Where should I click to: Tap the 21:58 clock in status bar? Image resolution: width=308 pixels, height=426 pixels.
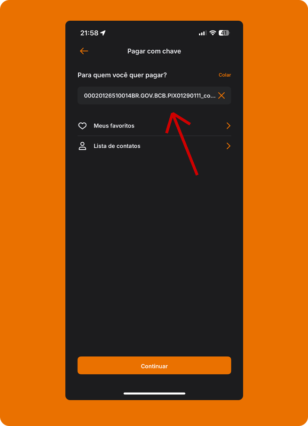89,33
